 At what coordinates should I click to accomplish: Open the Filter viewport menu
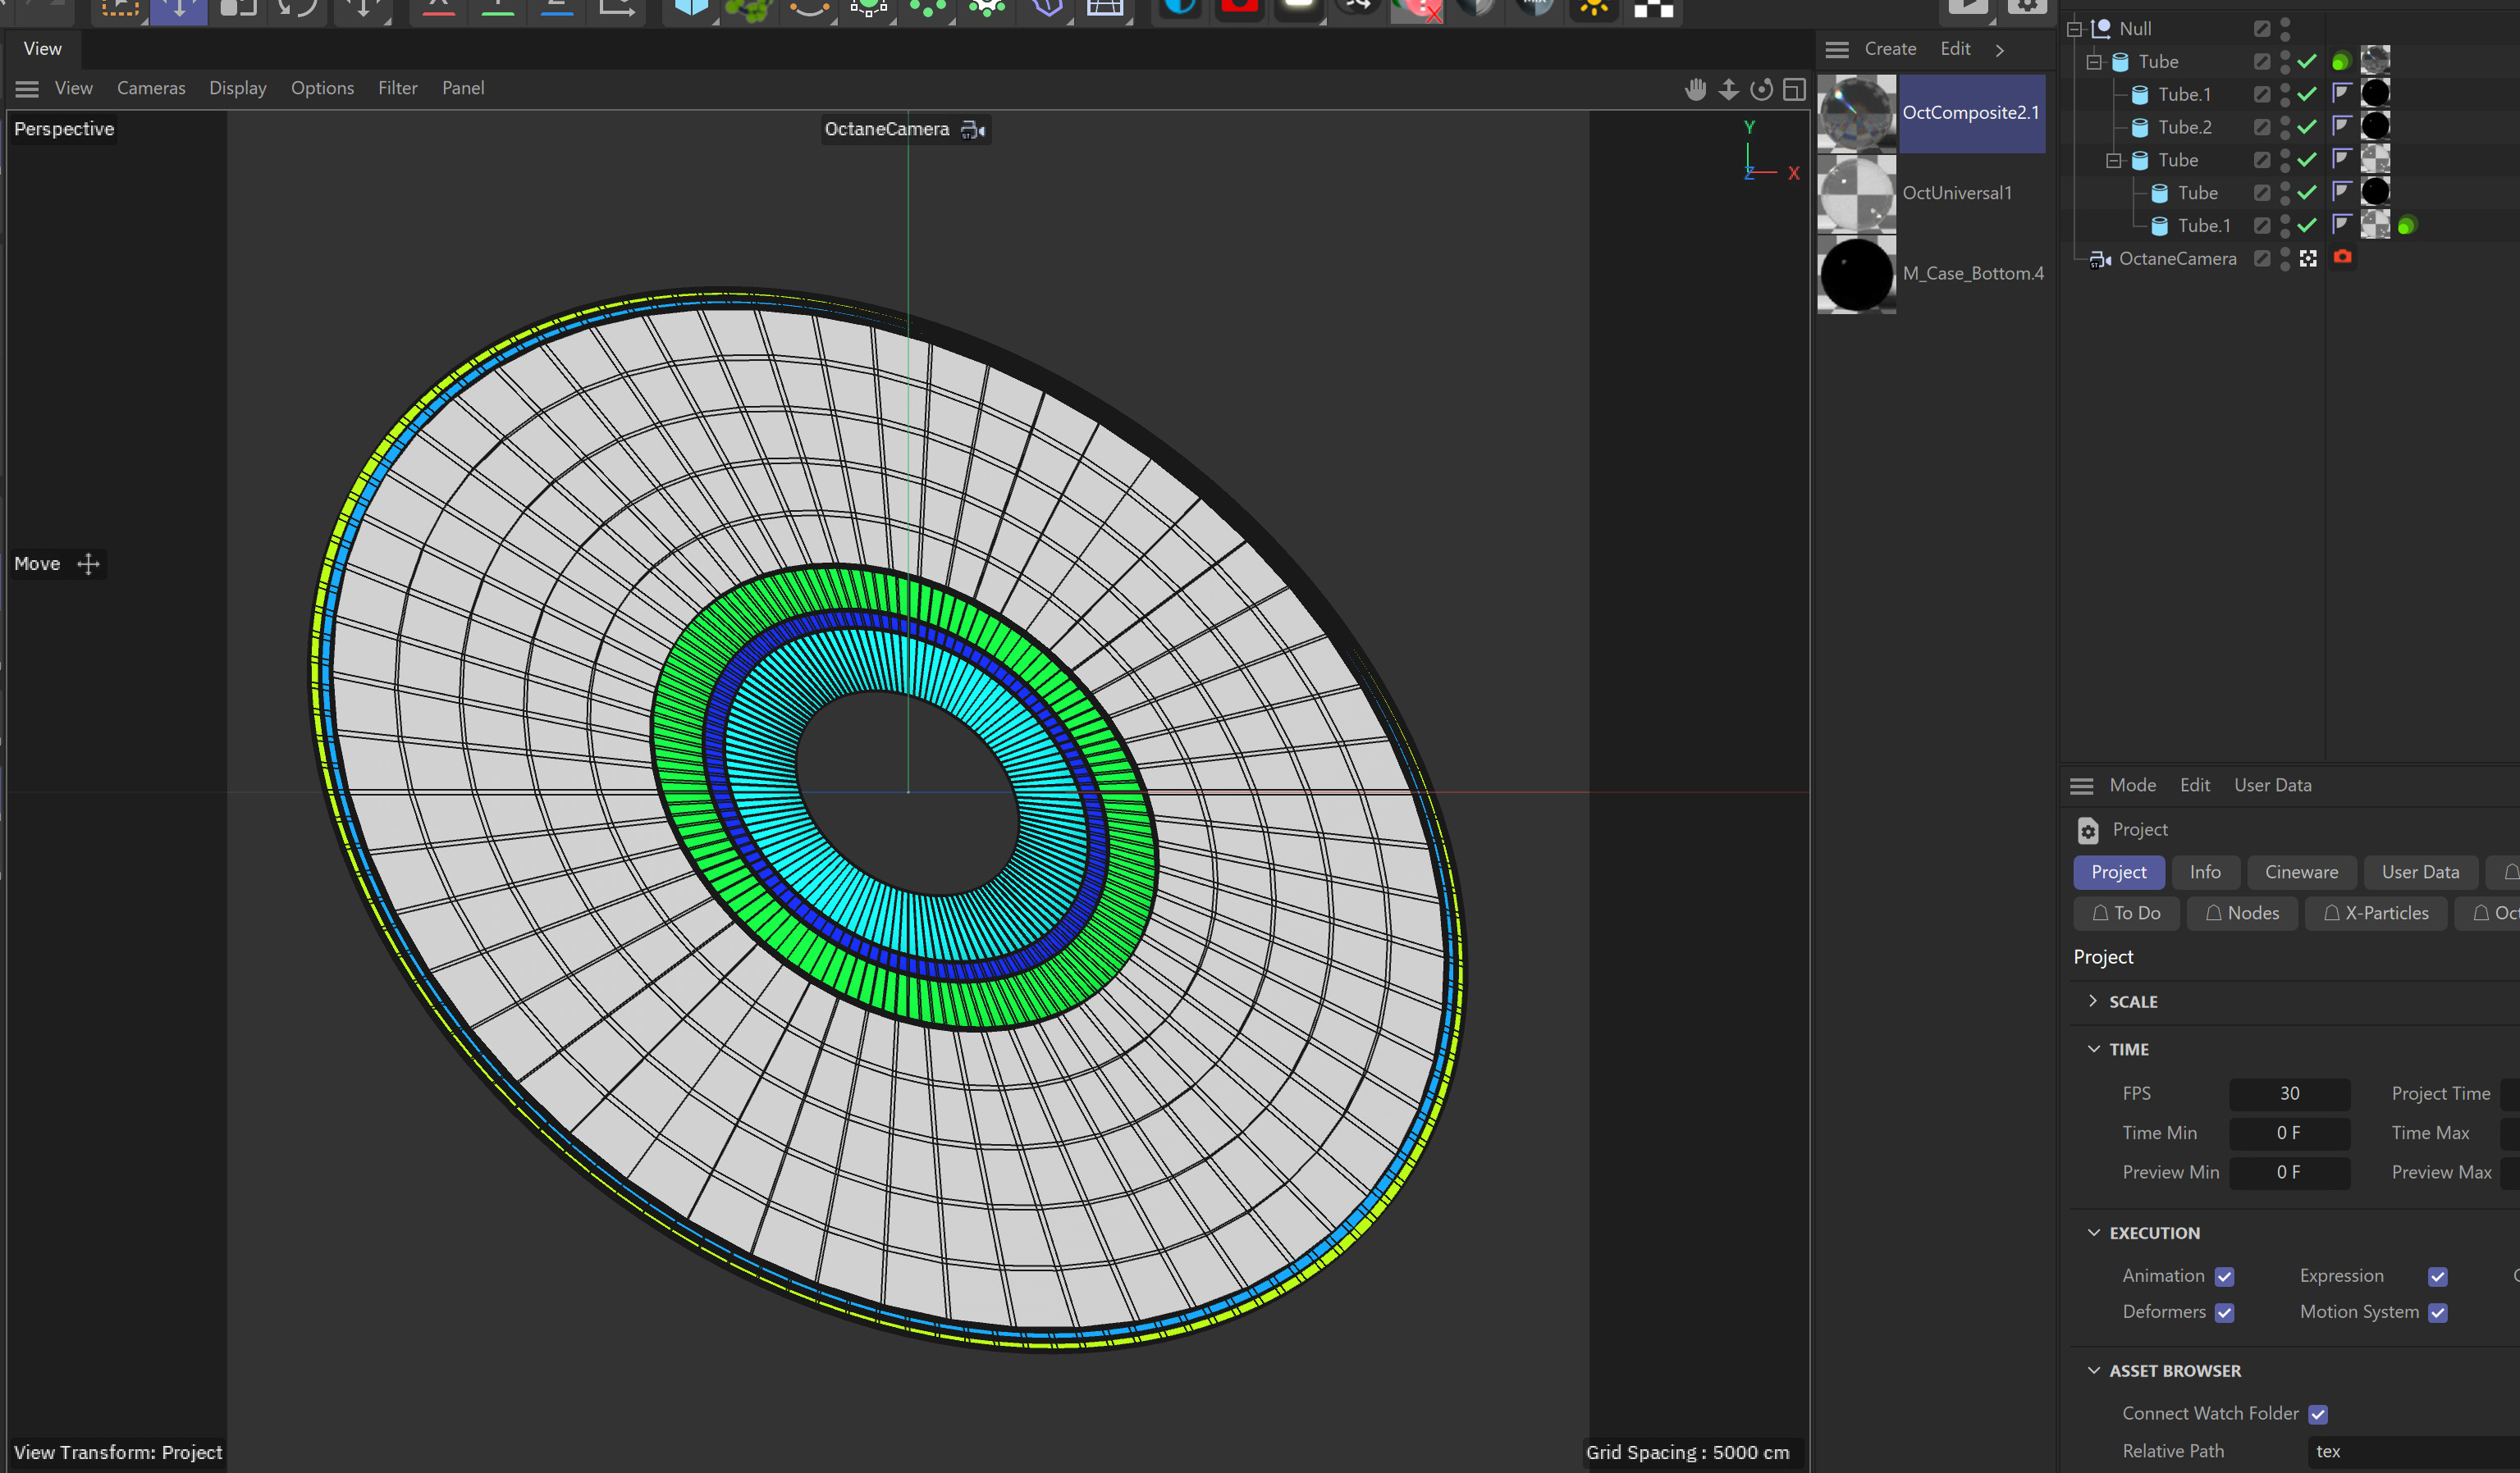click(x=397, y=88)
